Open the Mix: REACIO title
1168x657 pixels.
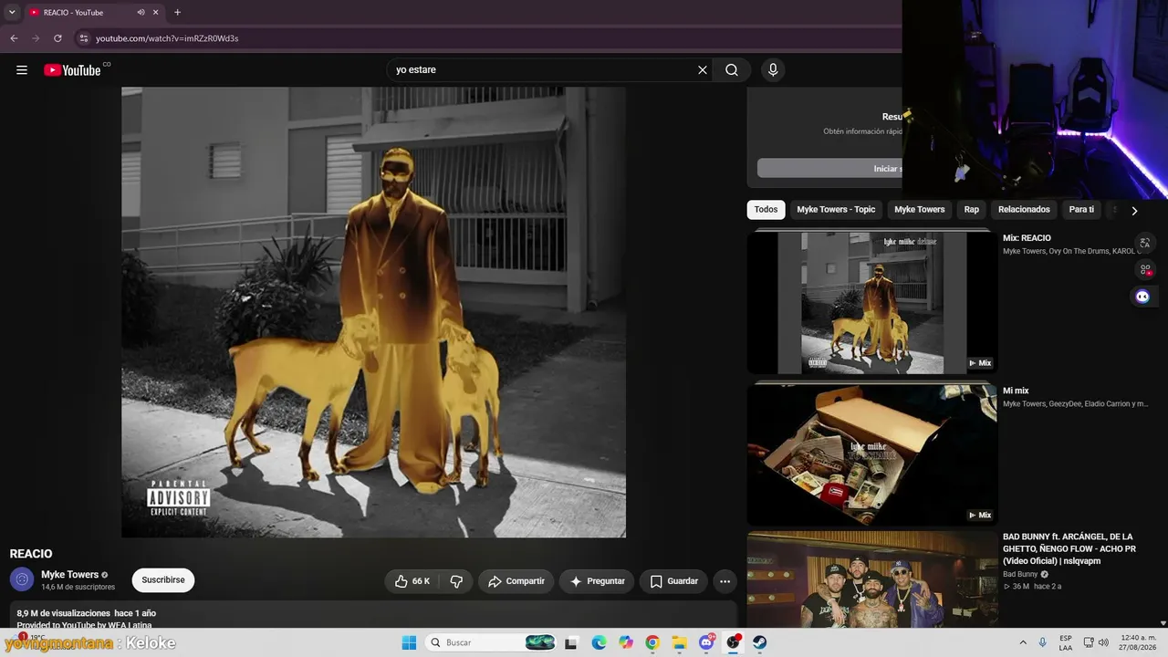[x=1027, y=238]
